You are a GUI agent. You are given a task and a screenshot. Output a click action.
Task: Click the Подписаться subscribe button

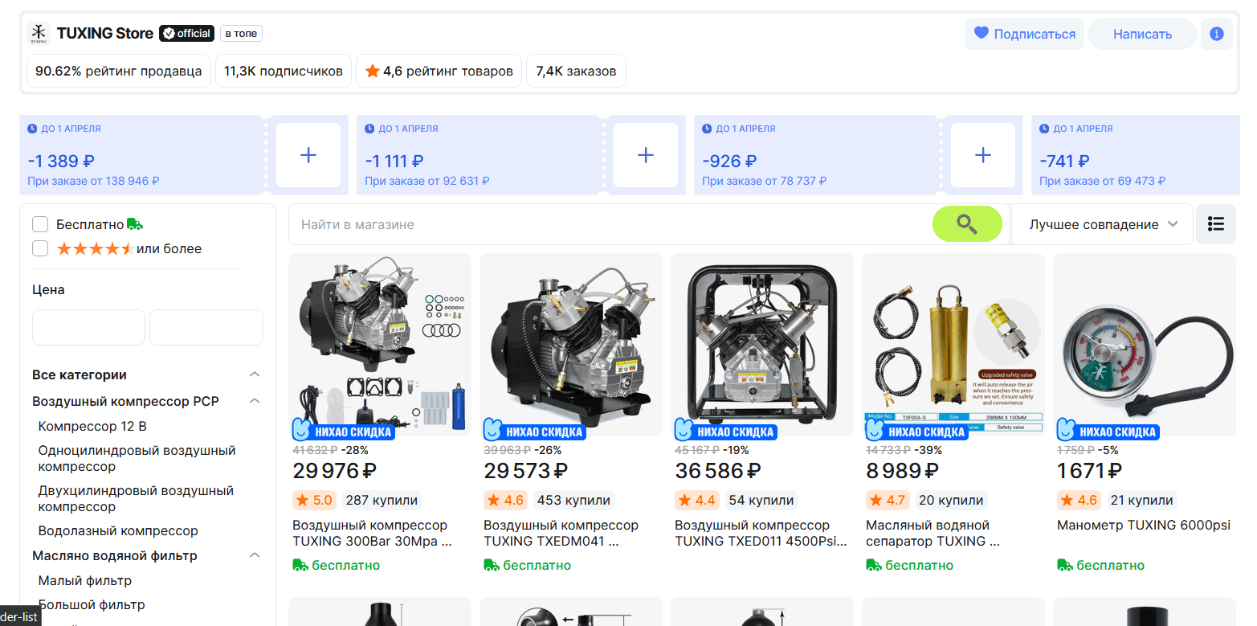click(x=1024, y=34)
